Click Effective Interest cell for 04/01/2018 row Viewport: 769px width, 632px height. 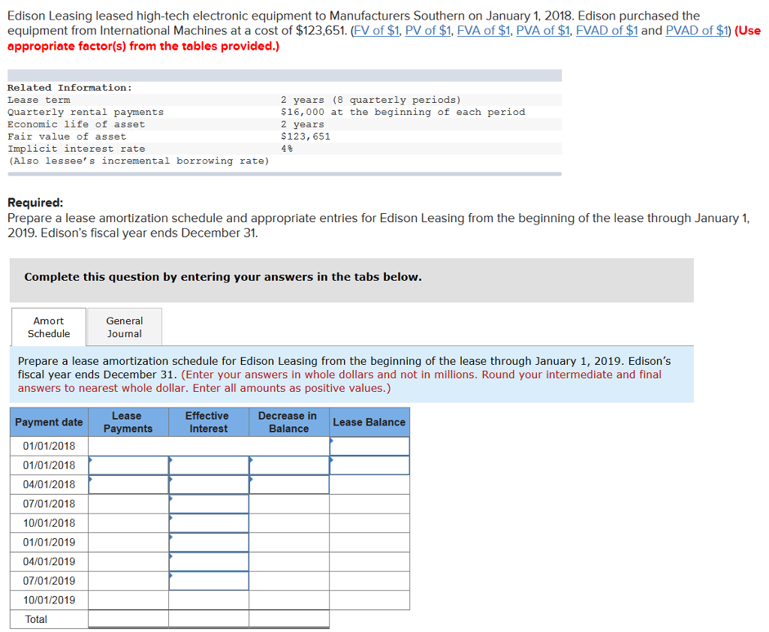click(x=209, y=484)
